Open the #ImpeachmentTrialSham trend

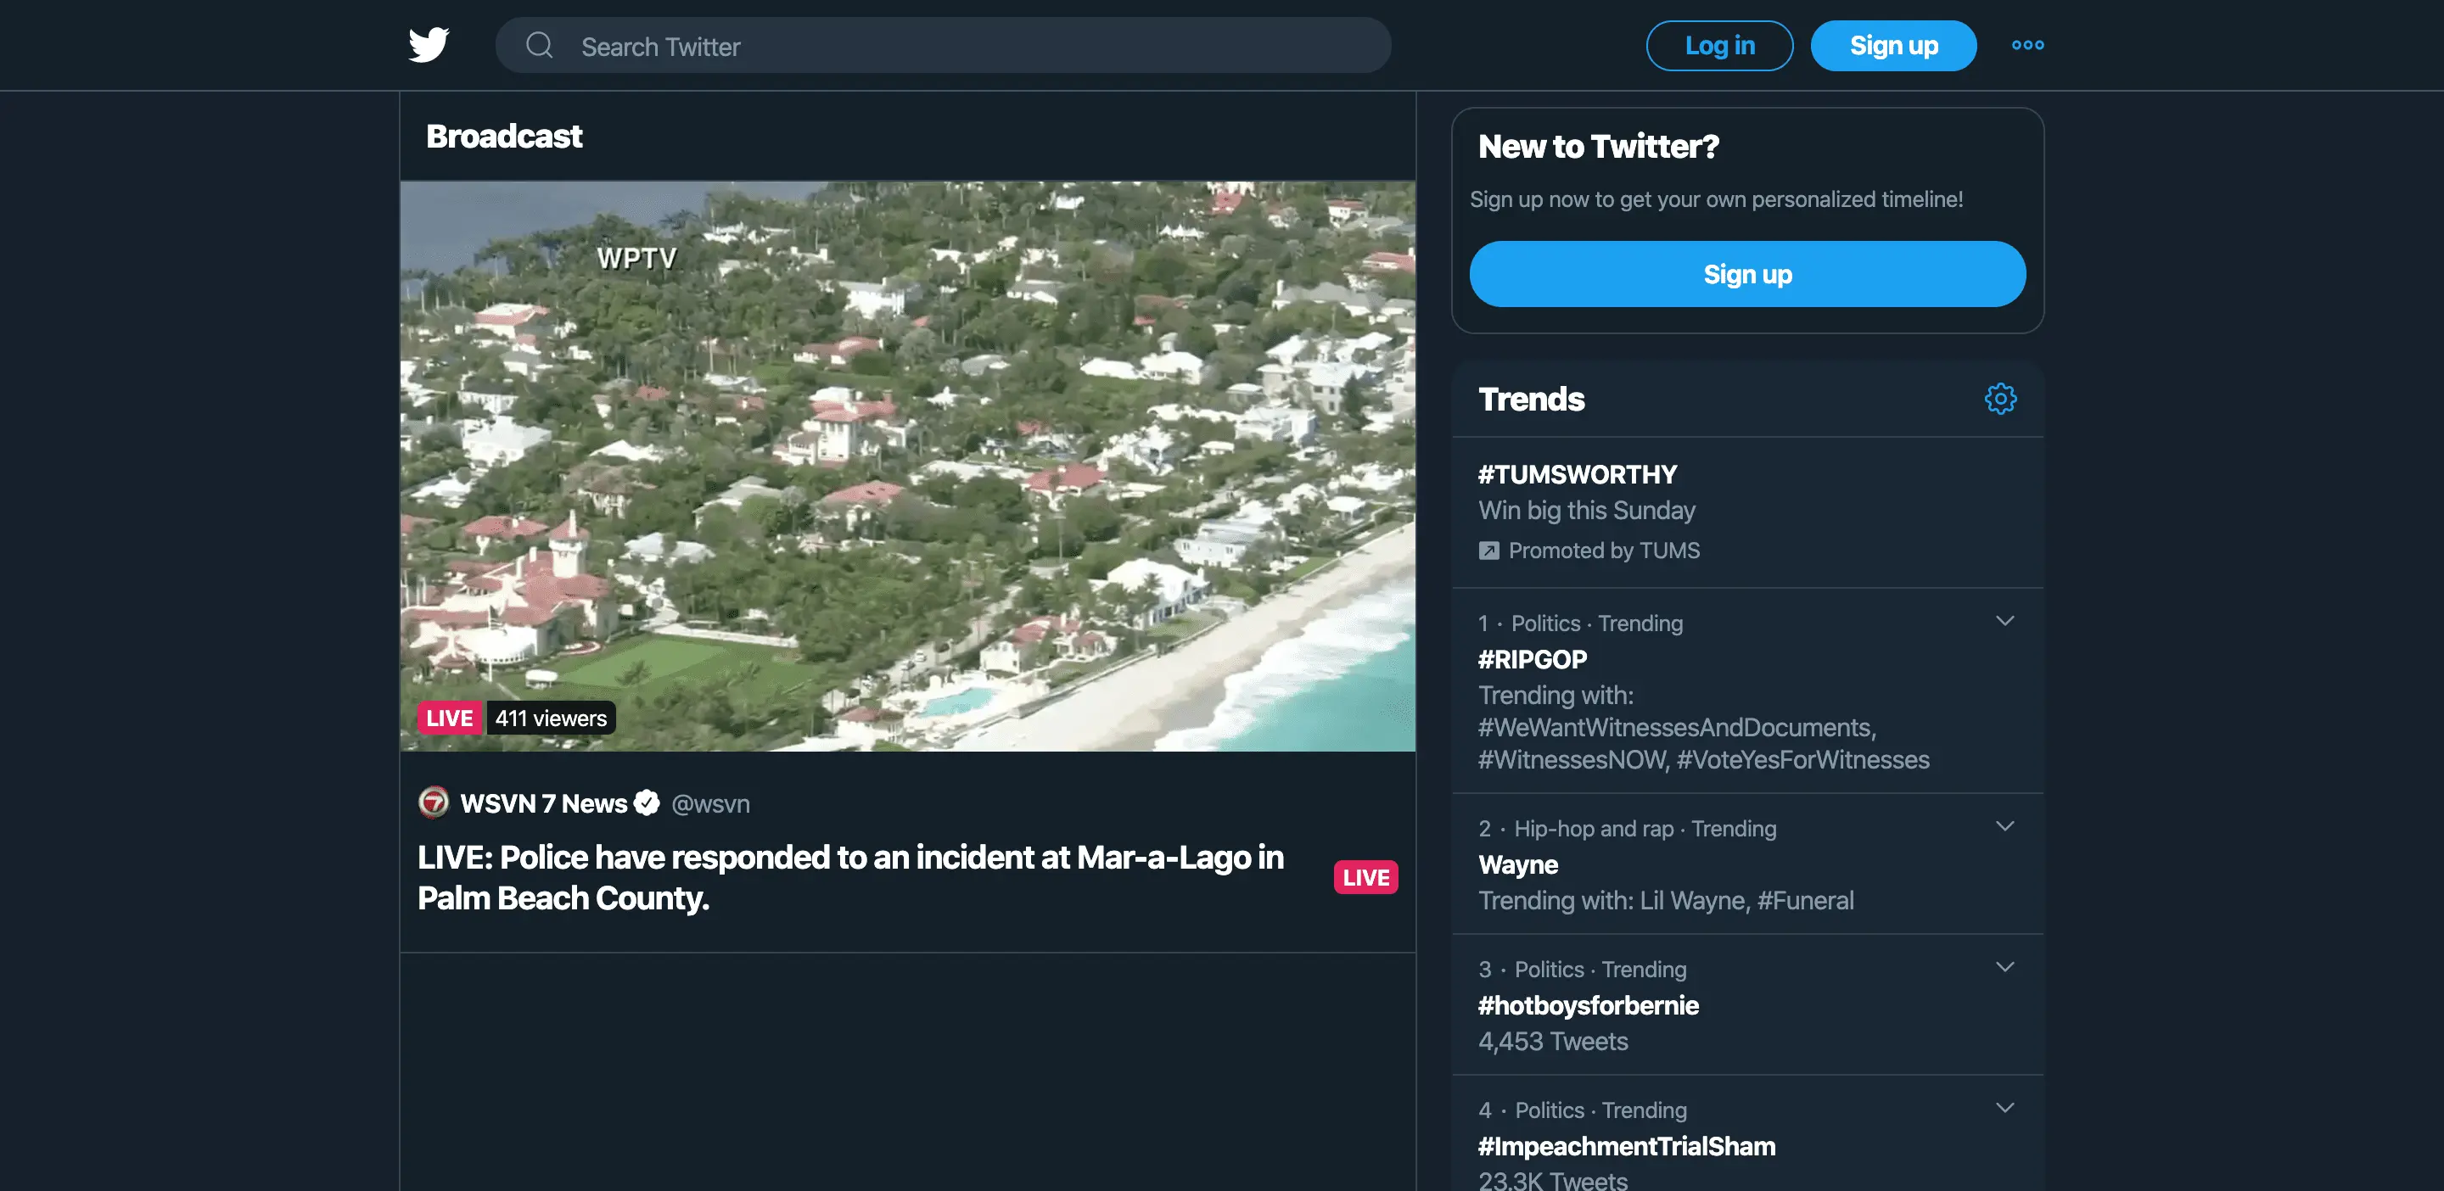[1626, 1146]
